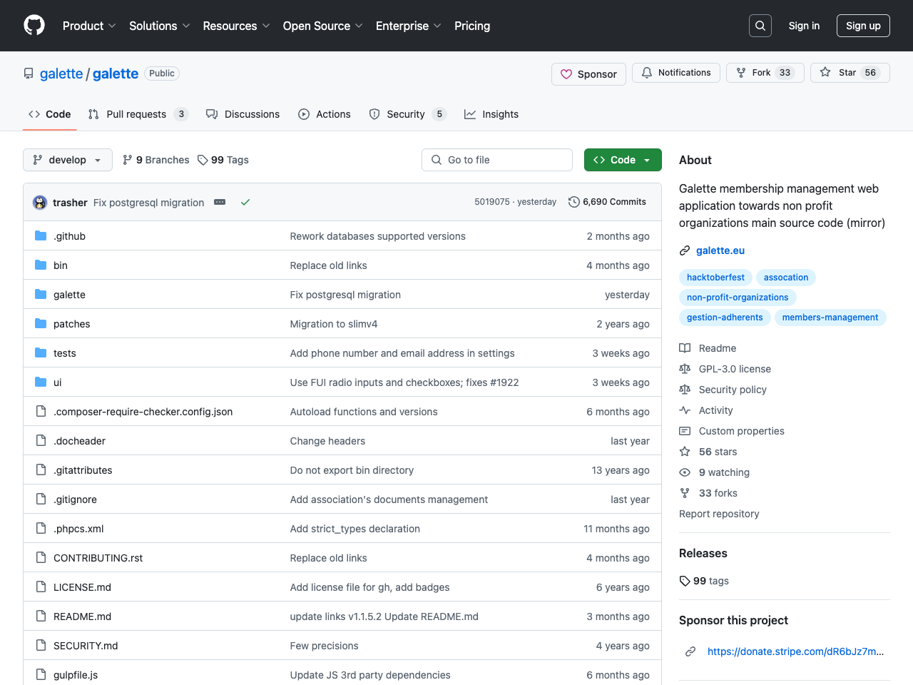This screenshot has height=685, width=913.
Task: Click the Pricing link in header
Action: tap(472, 26)
